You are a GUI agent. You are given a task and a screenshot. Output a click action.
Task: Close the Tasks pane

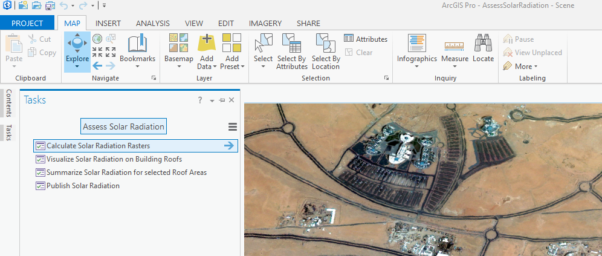click(231, 100)
